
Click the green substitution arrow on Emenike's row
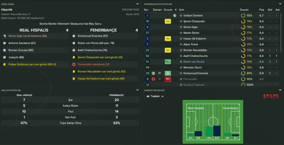(x=168, y=73)
